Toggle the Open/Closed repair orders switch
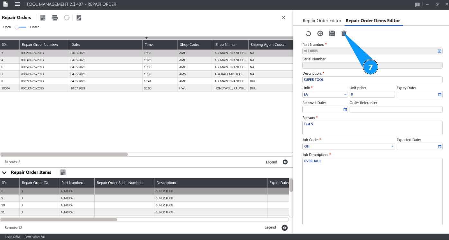The image size is (449, 240). (x=21, y=27)
